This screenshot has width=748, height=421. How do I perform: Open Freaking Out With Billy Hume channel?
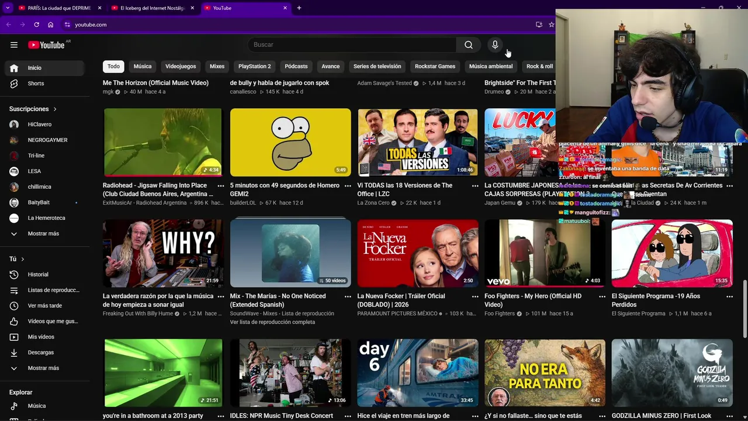(x=138, y=313)
